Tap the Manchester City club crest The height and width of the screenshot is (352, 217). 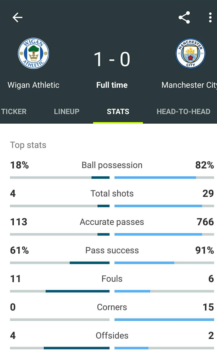tap(190, 53)
